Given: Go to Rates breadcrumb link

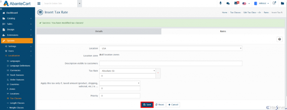Looking at the screenshot, I should [266, 13].
